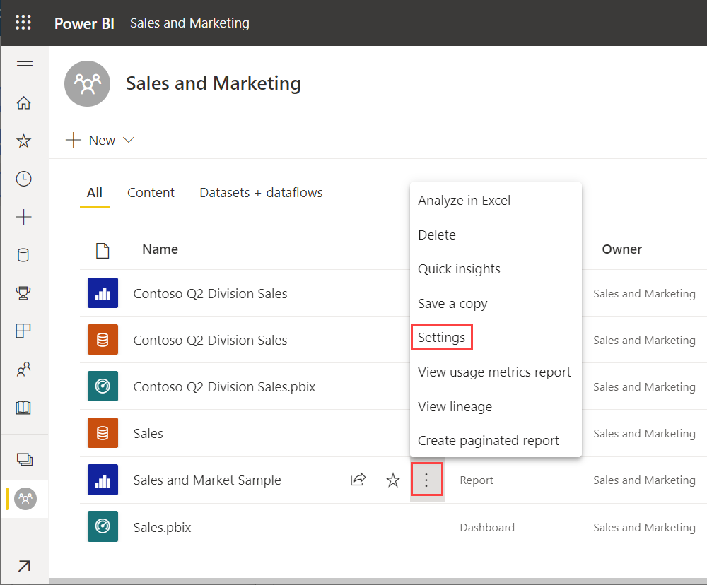The width and height of the screenshot is (707, 585).
Task: Open the app launcher grid
Action: [23, 22]
